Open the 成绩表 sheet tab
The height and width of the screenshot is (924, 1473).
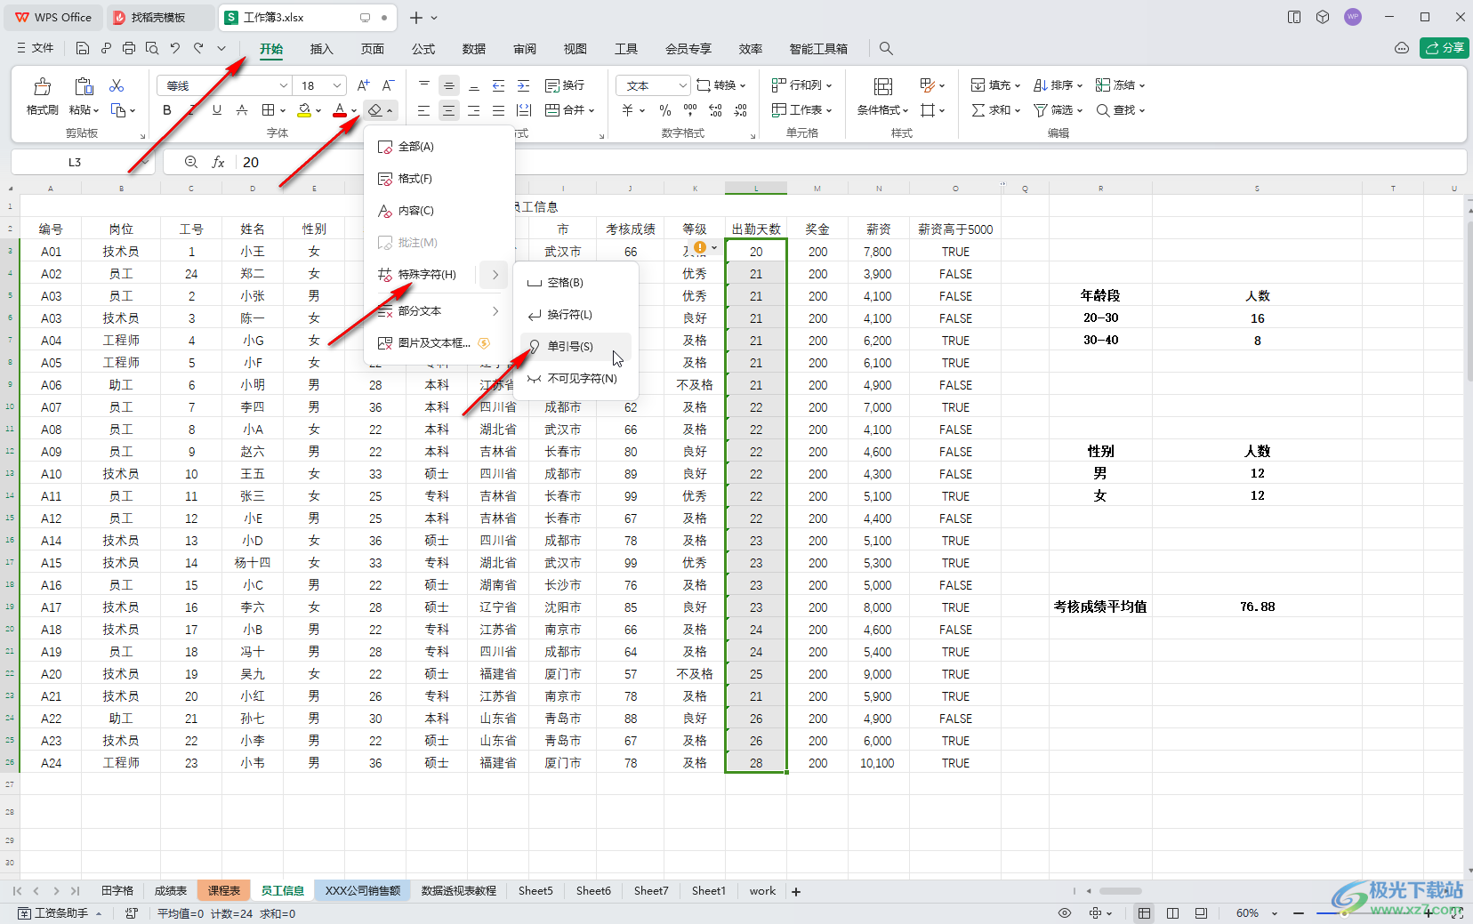(x=171, y=891)
